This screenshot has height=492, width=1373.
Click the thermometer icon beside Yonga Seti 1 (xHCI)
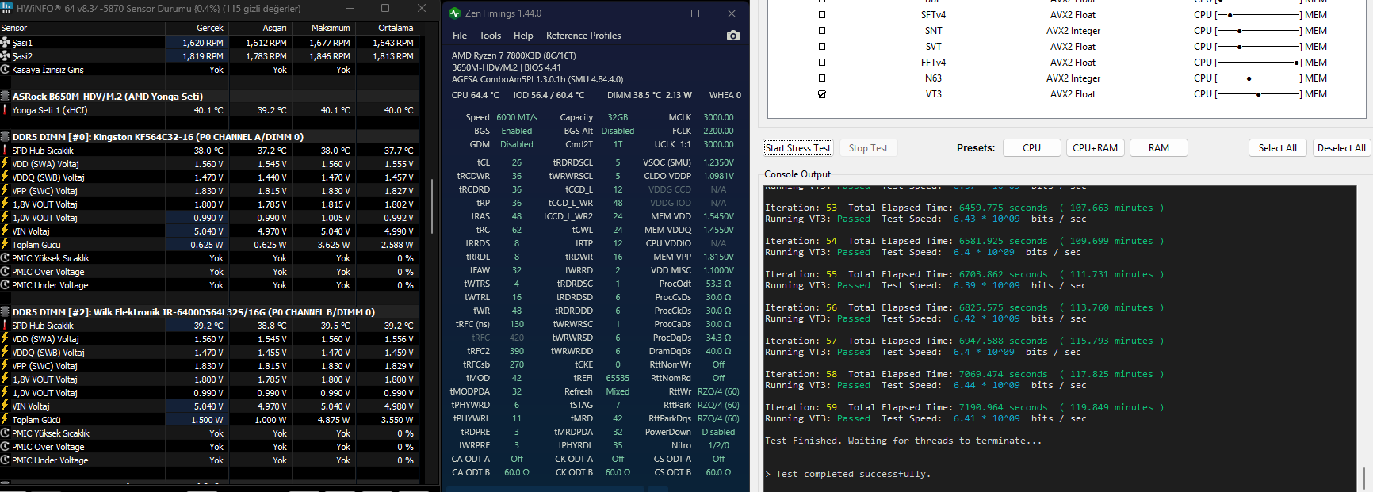[6, 110]
